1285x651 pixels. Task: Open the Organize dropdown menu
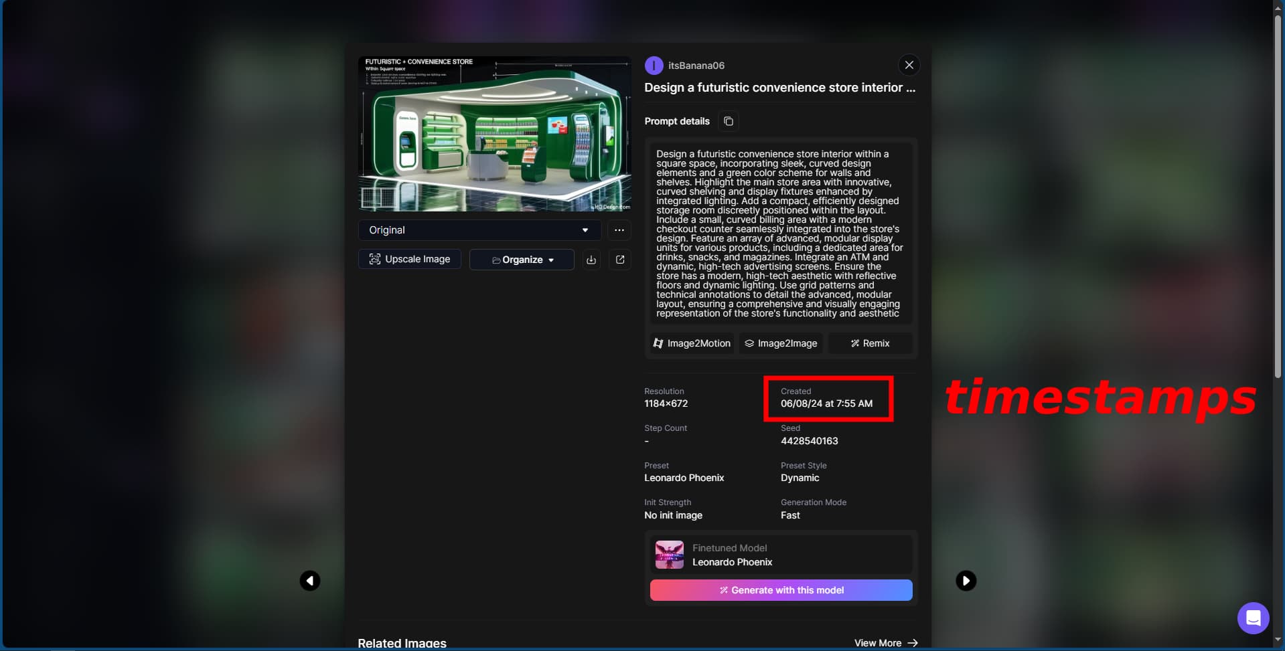pyautogui.click(x=522, y=260)
